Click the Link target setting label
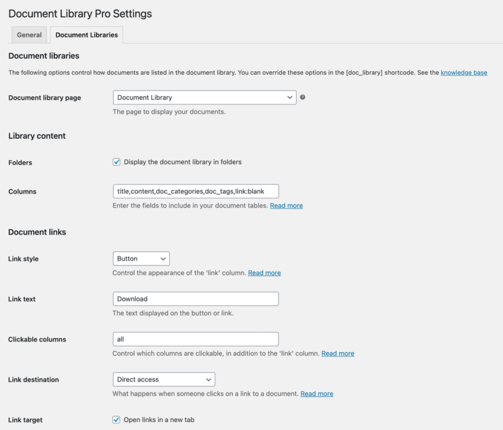Screen dimensions: 503x430 tap(25, 420)
